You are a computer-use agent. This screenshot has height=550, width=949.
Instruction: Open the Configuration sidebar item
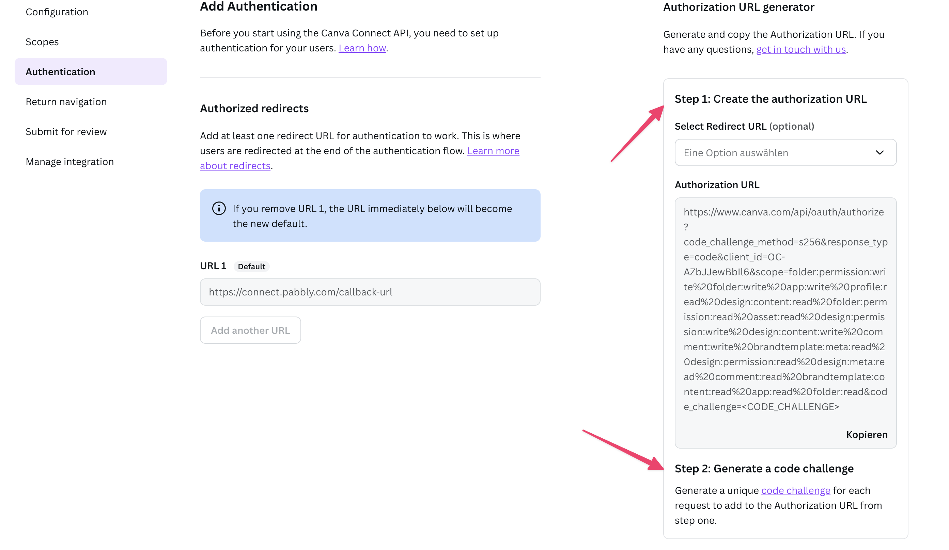click(57, 12)
